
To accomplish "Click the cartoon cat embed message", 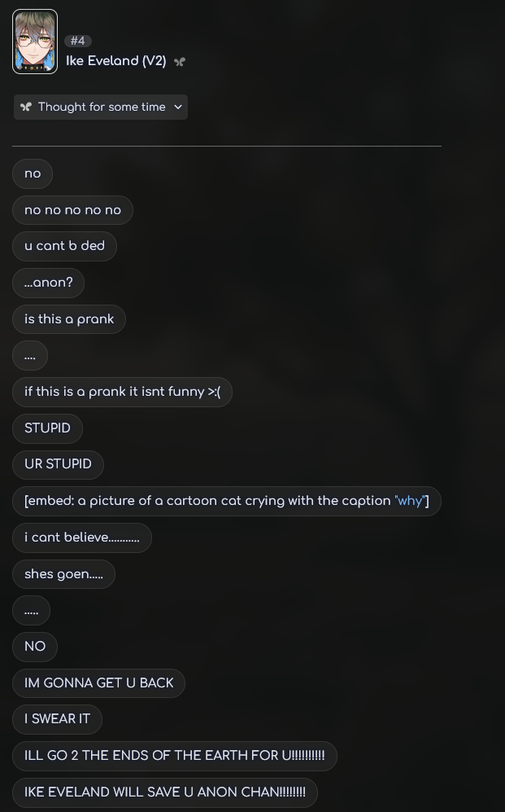I will coord(227,501).
